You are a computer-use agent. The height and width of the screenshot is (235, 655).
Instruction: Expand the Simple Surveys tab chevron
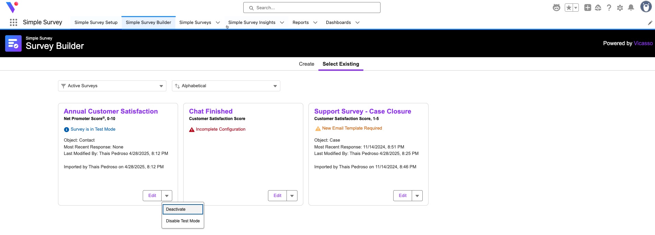point(218,23)
